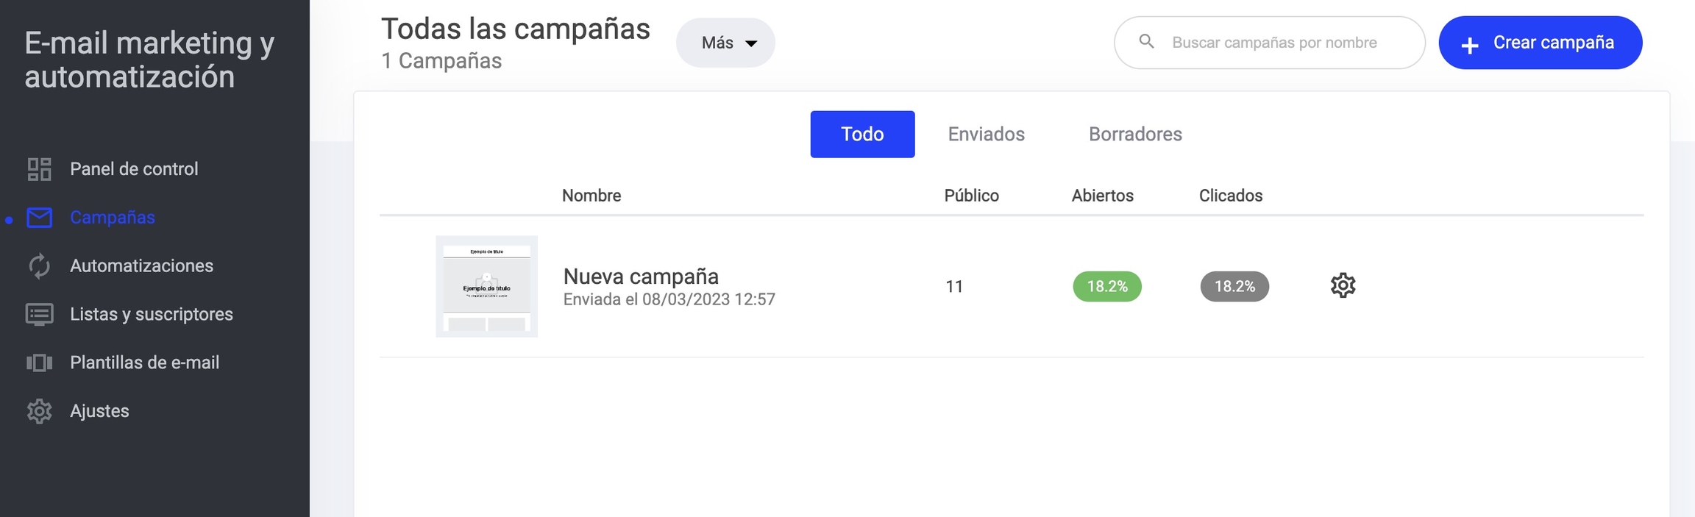Click the green Abiertos 18.2% badge
This screenshot has width=1695, height=517.
pos(1107,286)
